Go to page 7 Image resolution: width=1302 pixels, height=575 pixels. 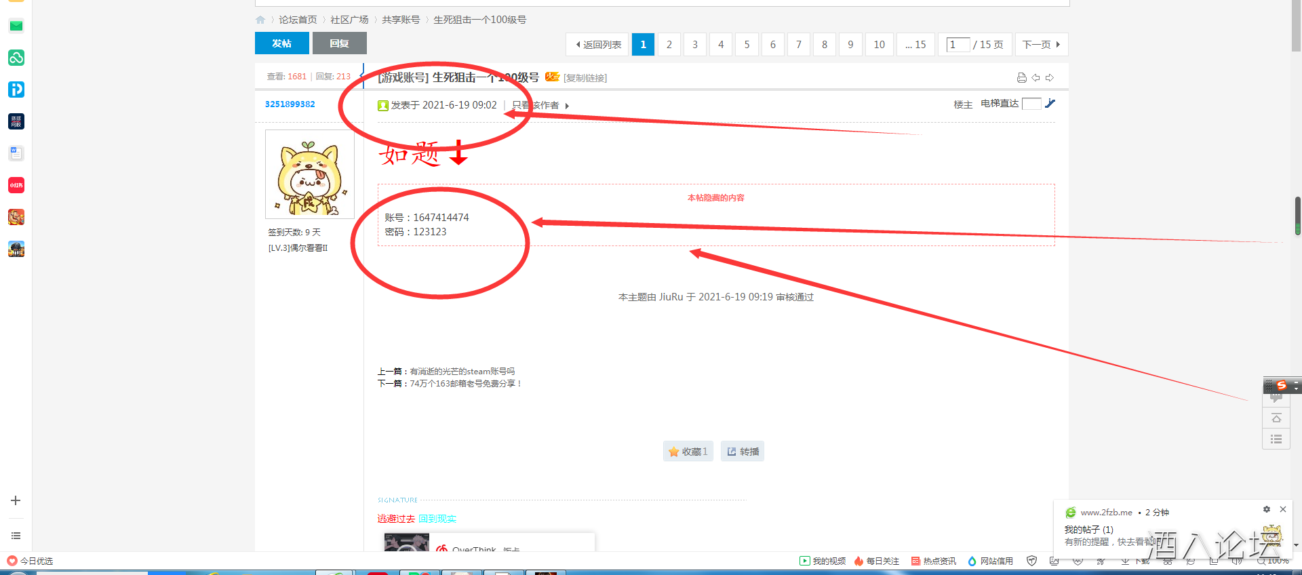(799, 44)
